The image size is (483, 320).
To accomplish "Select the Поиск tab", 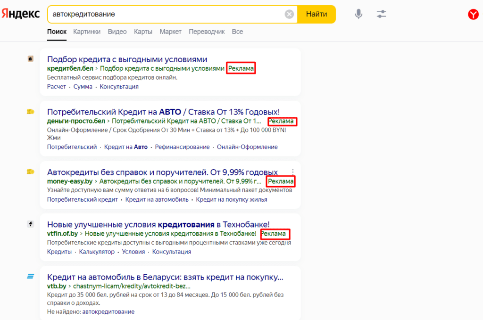I will point(57,32).
